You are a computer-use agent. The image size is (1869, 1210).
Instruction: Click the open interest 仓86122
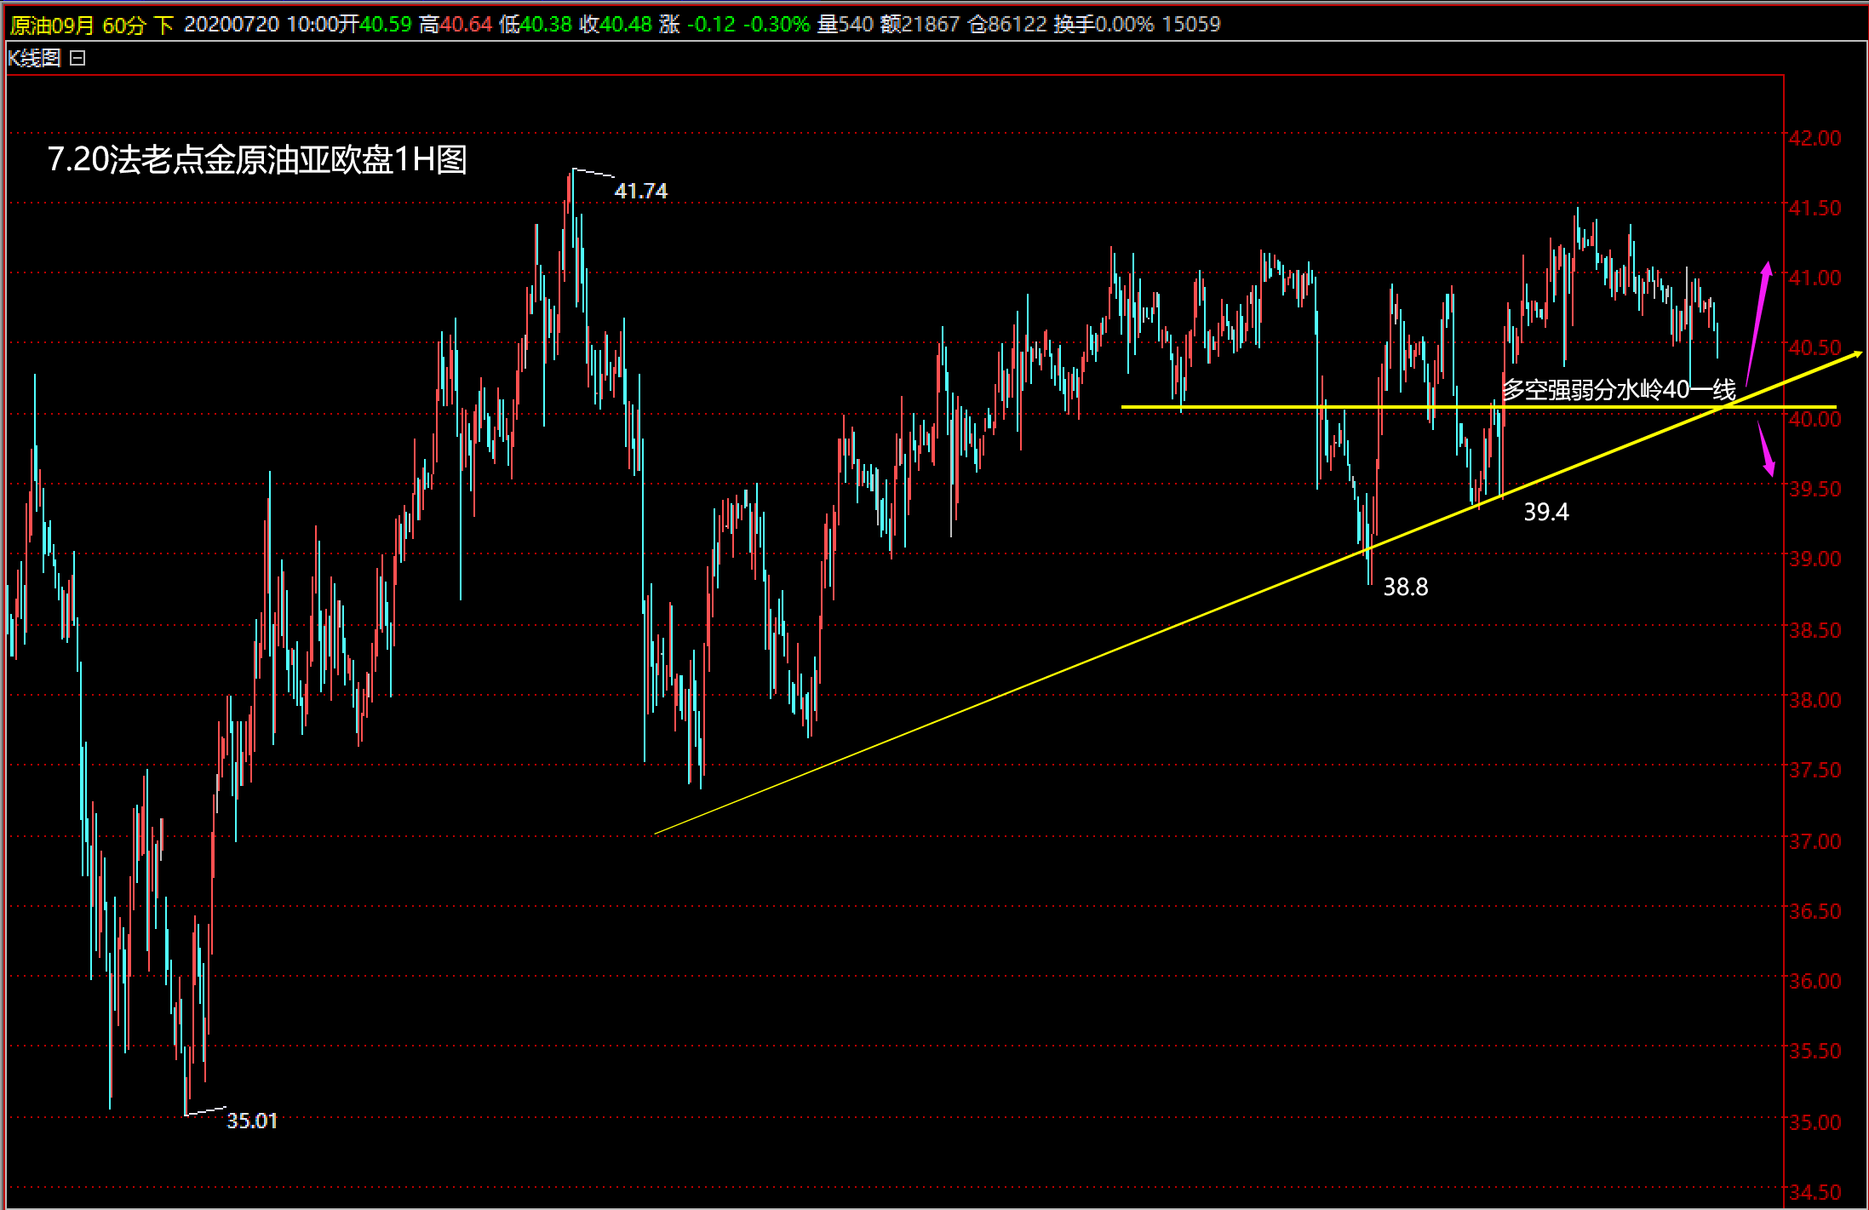coord(1007,24)
